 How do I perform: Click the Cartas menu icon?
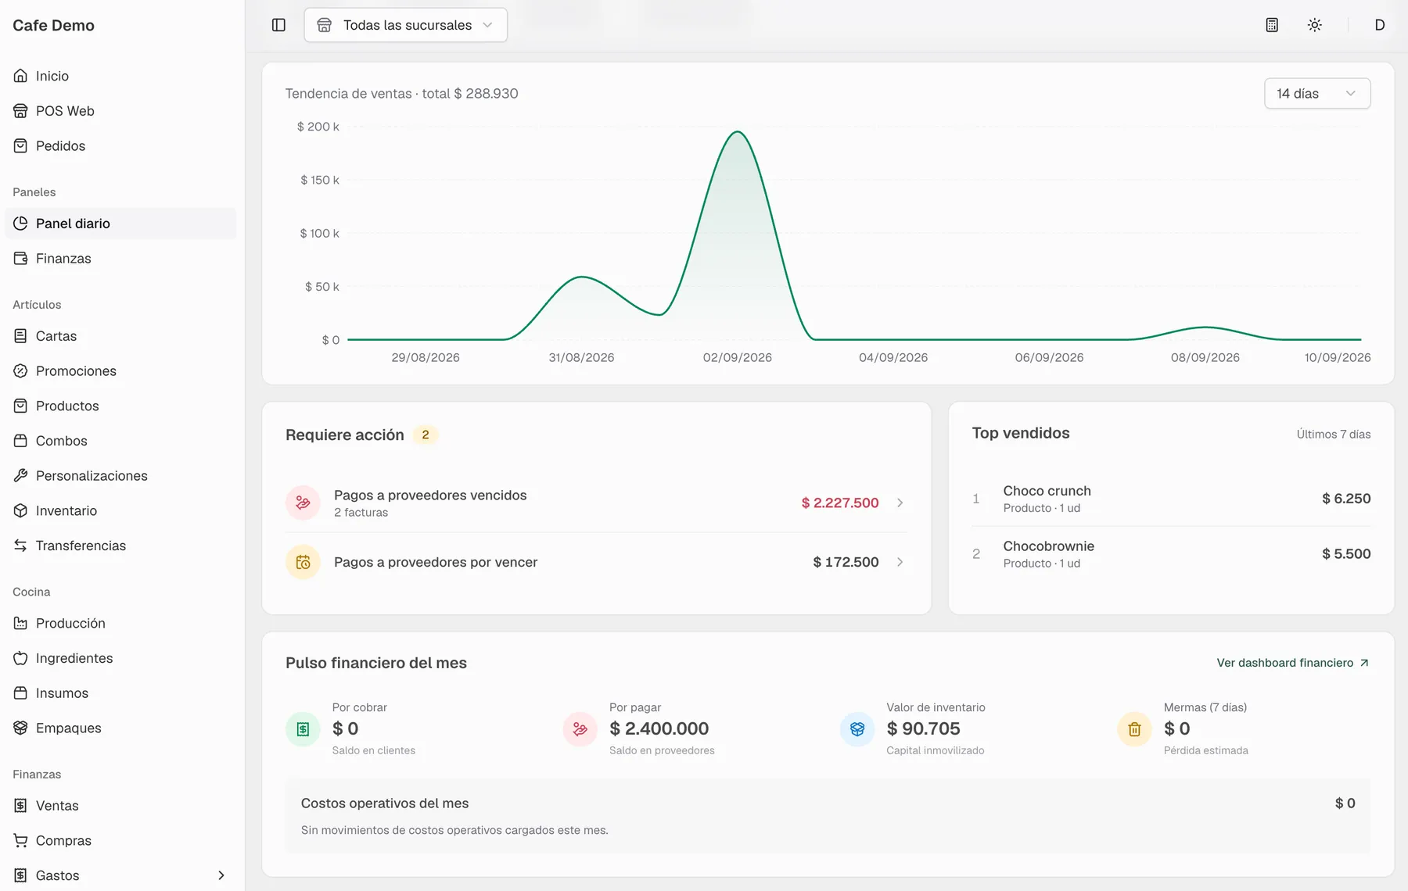coord(20,336)
